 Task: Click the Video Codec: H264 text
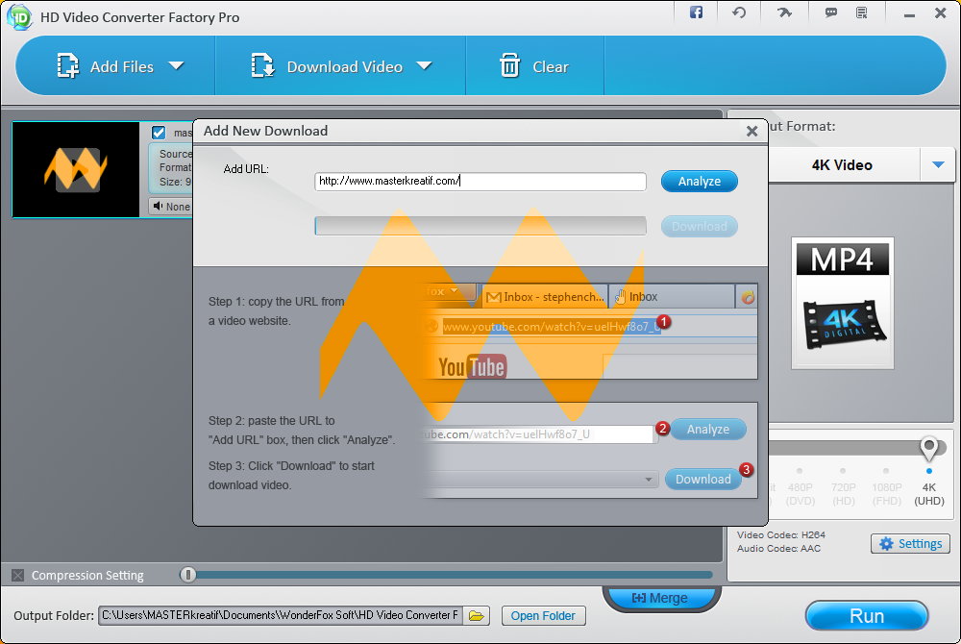tap(780, 535)
